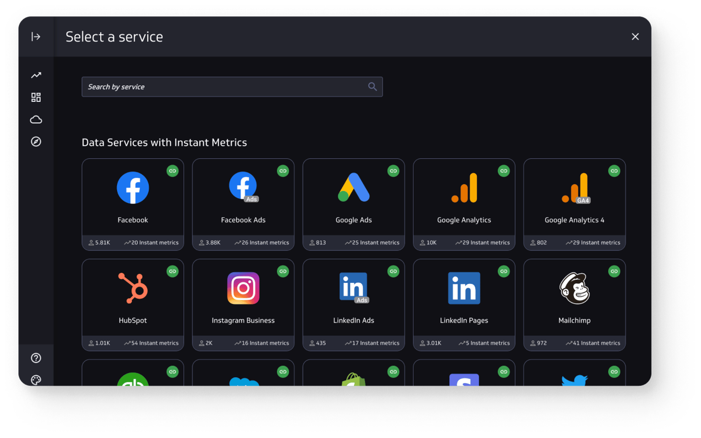Click the 3.01K user count on LinkedIn Pages
This screenshot has width=701, height=438.
pos(431,343)
